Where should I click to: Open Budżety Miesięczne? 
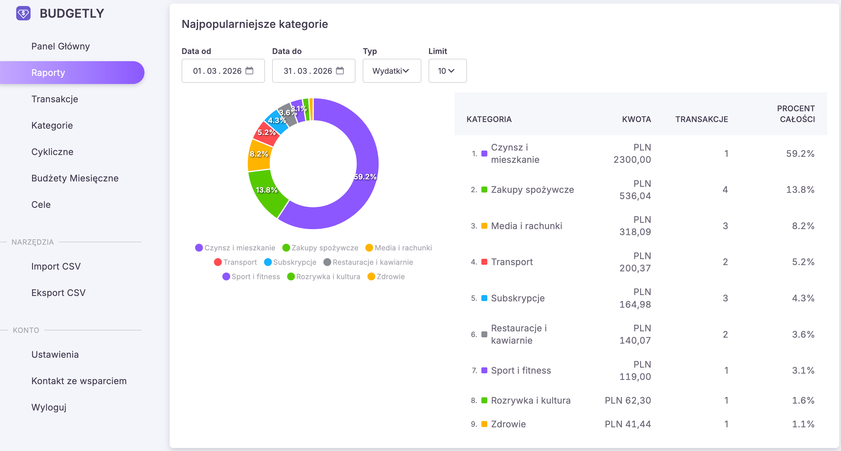pos(75,178)
